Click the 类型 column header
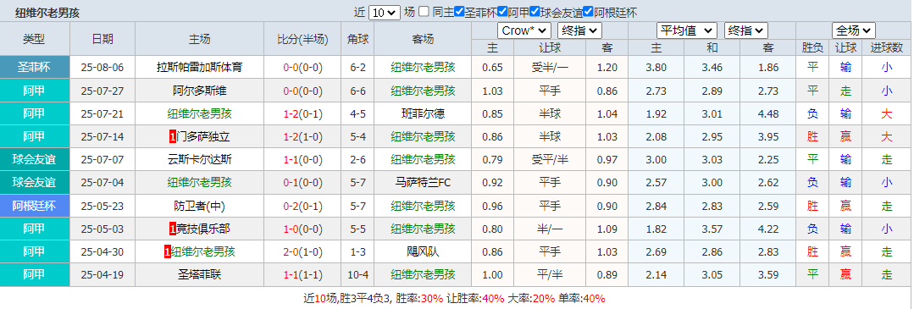 [x=35, y=40]
